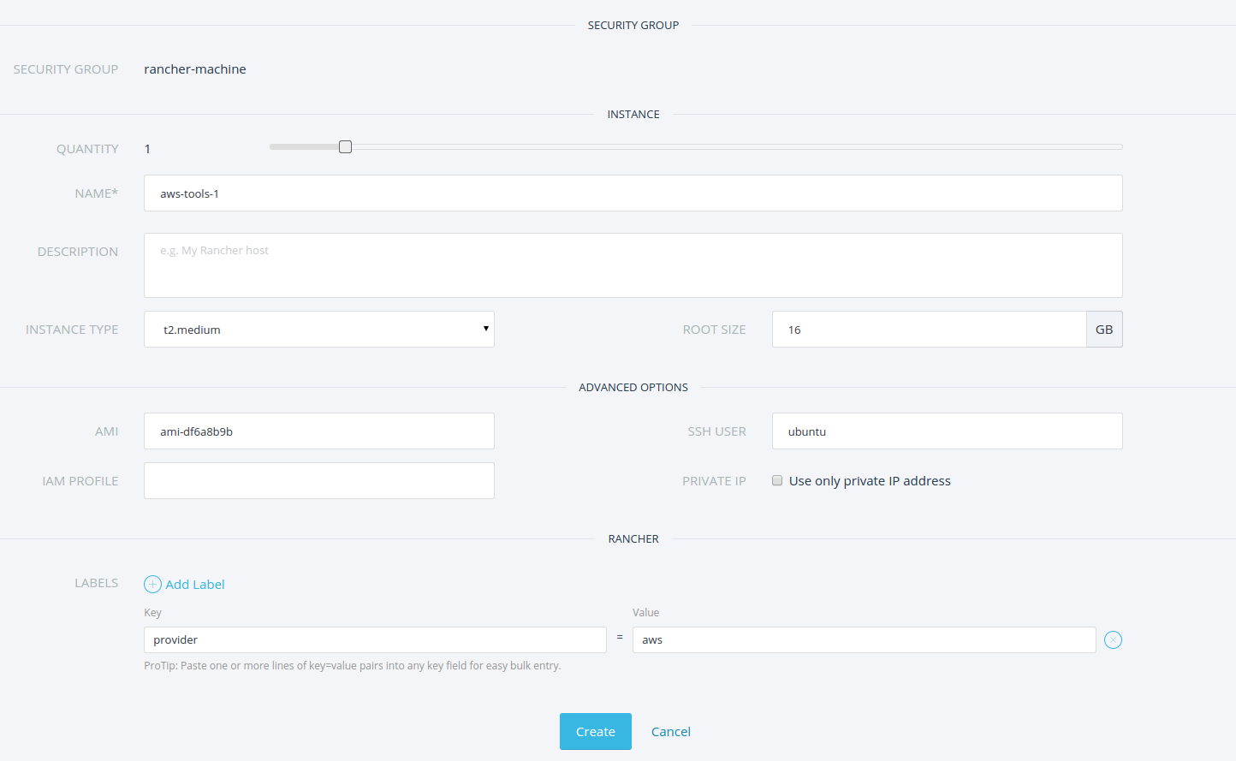The image size is (1236, 761).
Task: Enable Use only private IP address checkbox
Action: tap(777, 481)
